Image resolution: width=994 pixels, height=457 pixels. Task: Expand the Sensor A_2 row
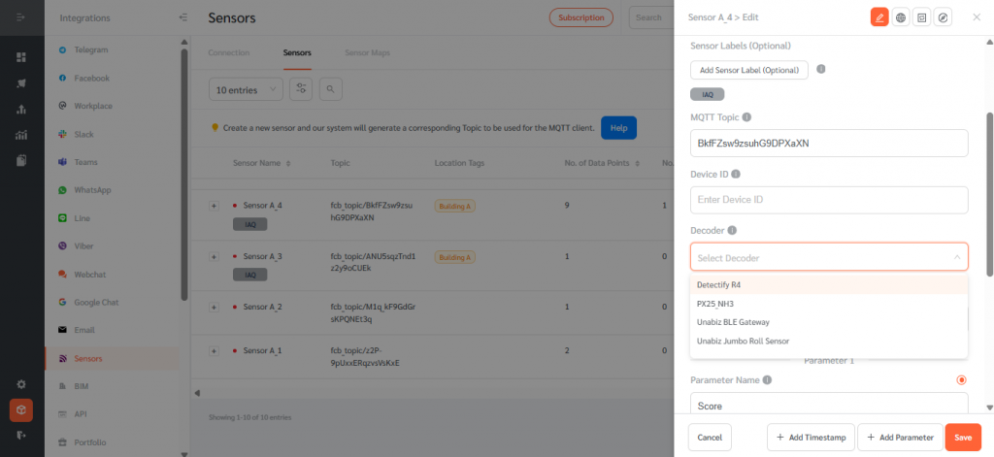tap(214, 308)
